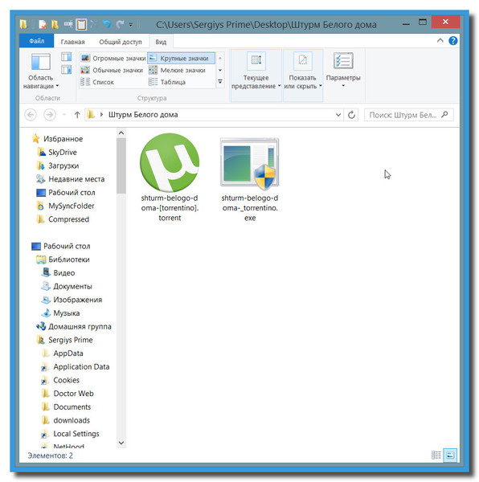Open the Compressed folder

63,219
